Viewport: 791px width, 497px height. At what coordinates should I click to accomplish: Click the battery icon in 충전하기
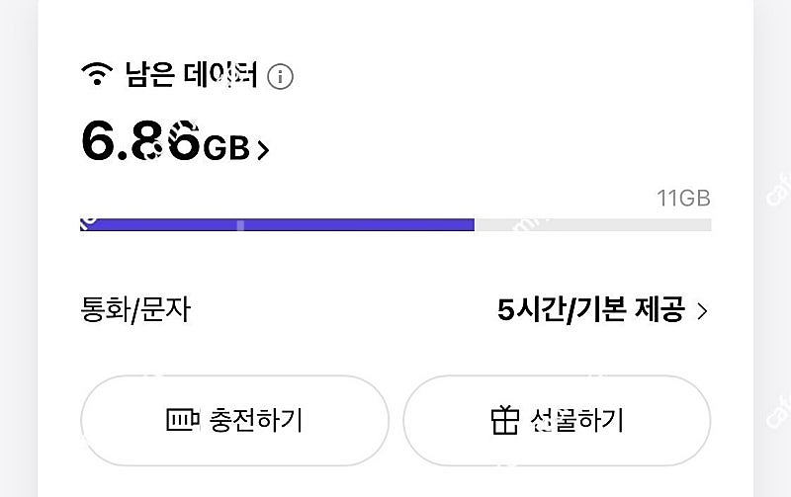[x=184, y=421]
